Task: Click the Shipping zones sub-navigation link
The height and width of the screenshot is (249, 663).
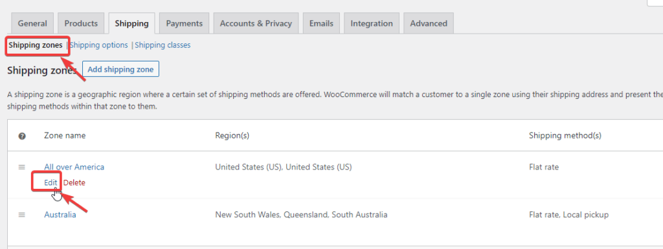Action: (x=36, y=45)
